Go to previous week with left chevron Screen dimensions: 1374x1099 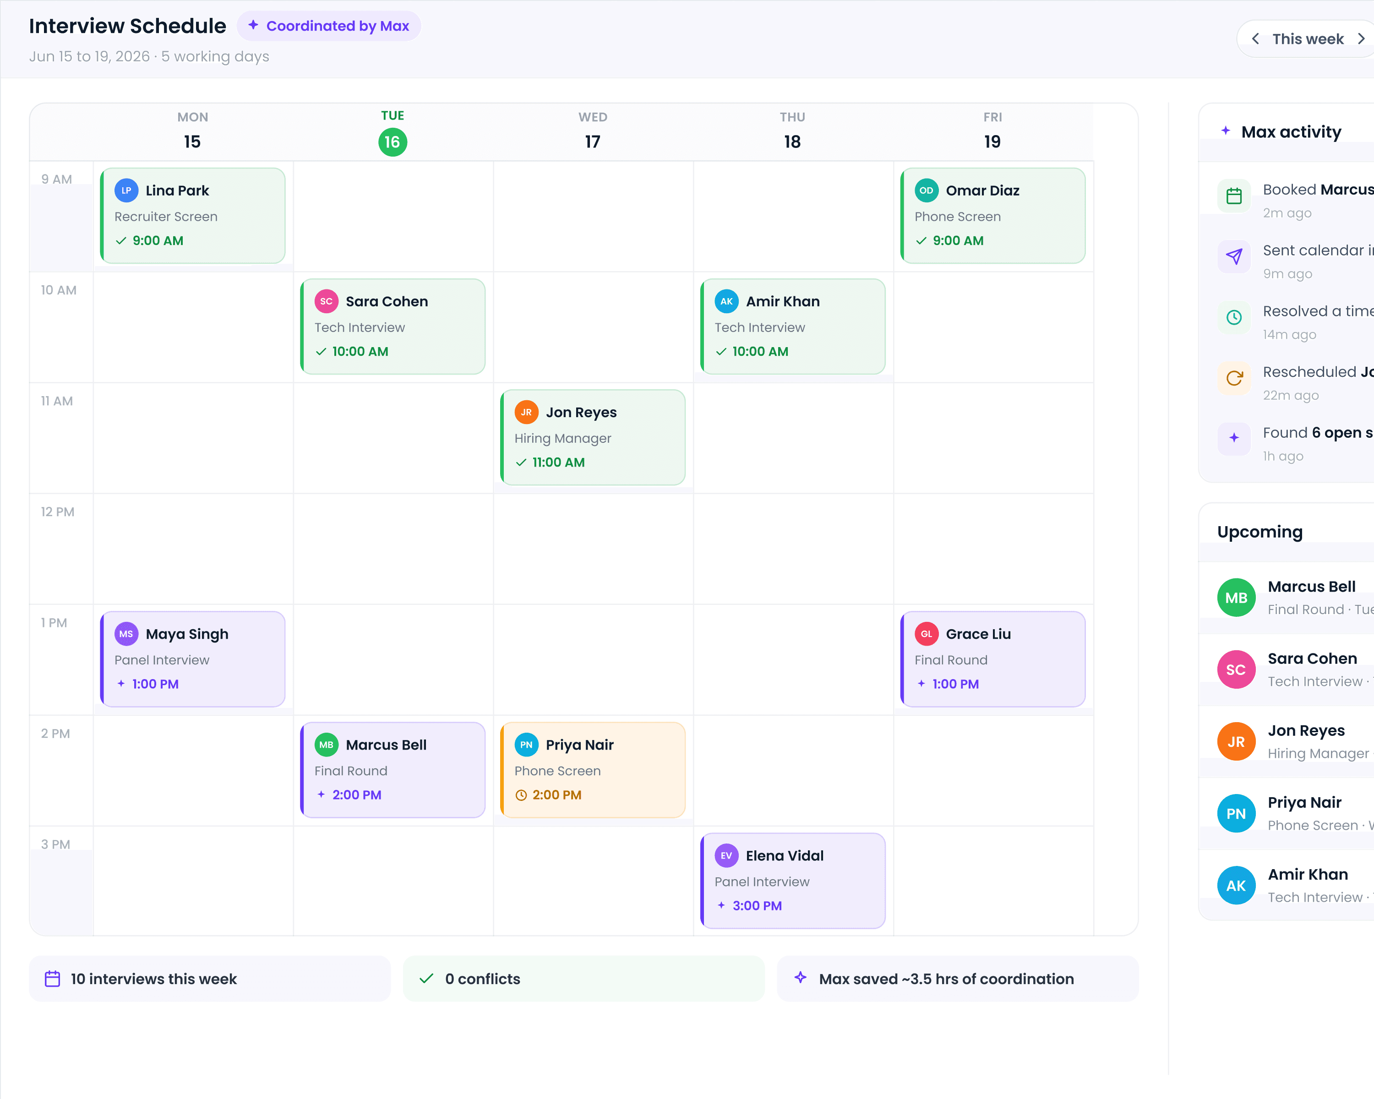click(1255, 39)
